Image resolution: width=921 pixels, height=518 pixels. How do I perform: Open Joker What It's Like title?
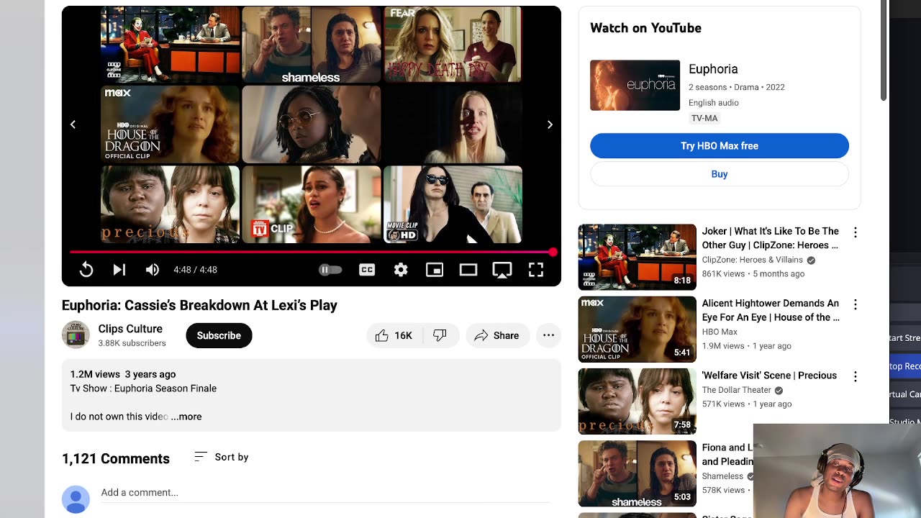coord(771,238)
